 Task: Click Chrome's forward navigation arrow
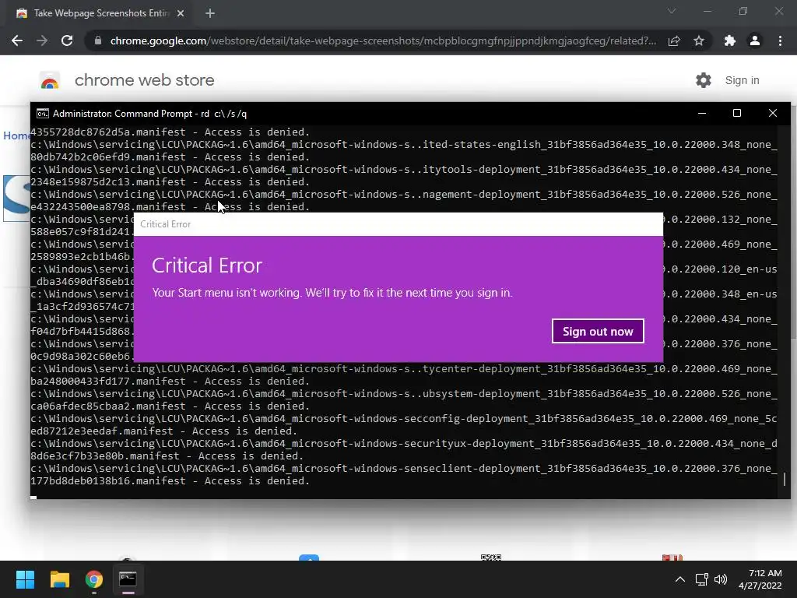(x=42, y=40)
